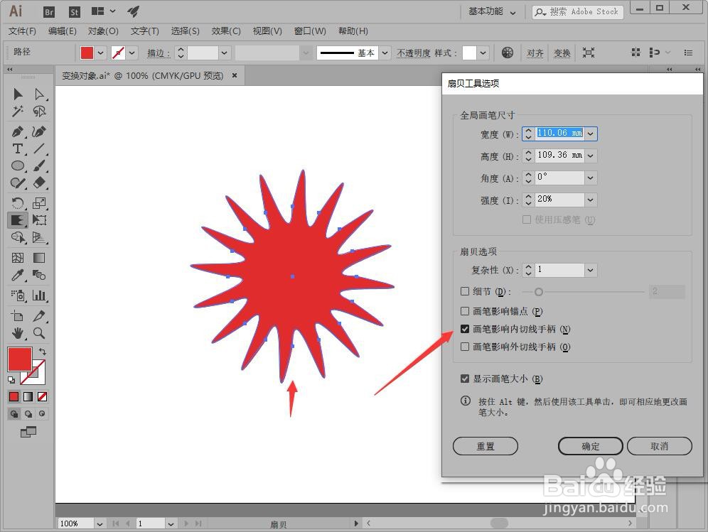Select the Eraser tool

(39, 183)
